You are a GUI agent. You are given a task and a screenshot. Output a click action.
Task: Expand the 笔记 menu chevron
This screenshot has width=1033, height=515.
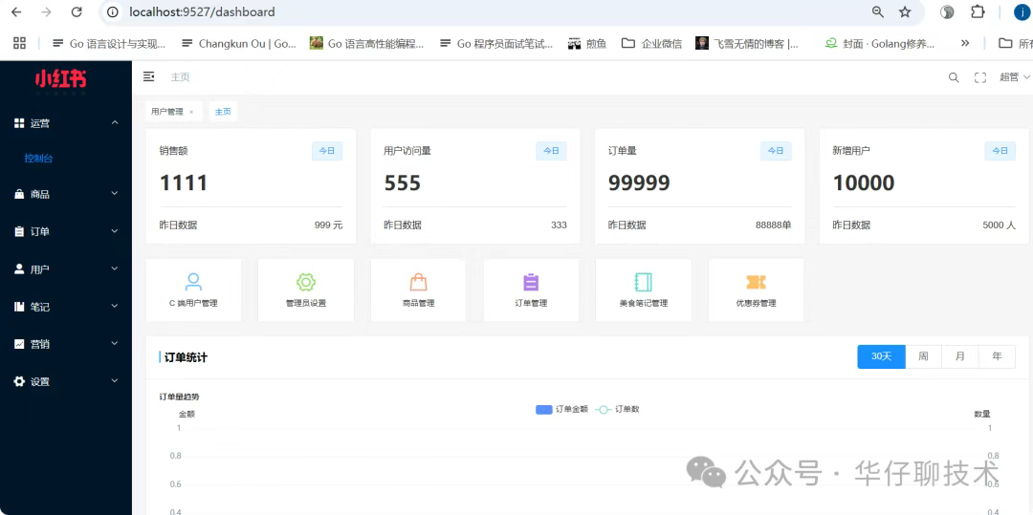pyautogui.click(x=115, y=306)
